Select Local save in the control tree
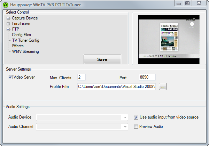 point(21,24)
